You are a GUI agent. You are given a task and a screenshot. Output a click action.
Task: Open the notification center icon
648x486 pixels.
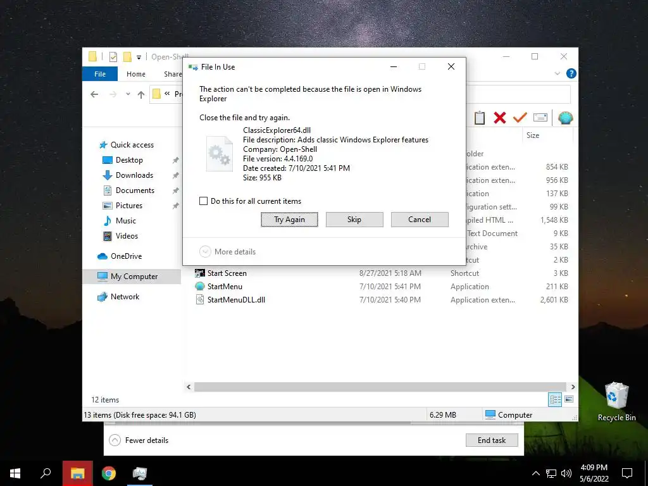click(x=627, y=473)
